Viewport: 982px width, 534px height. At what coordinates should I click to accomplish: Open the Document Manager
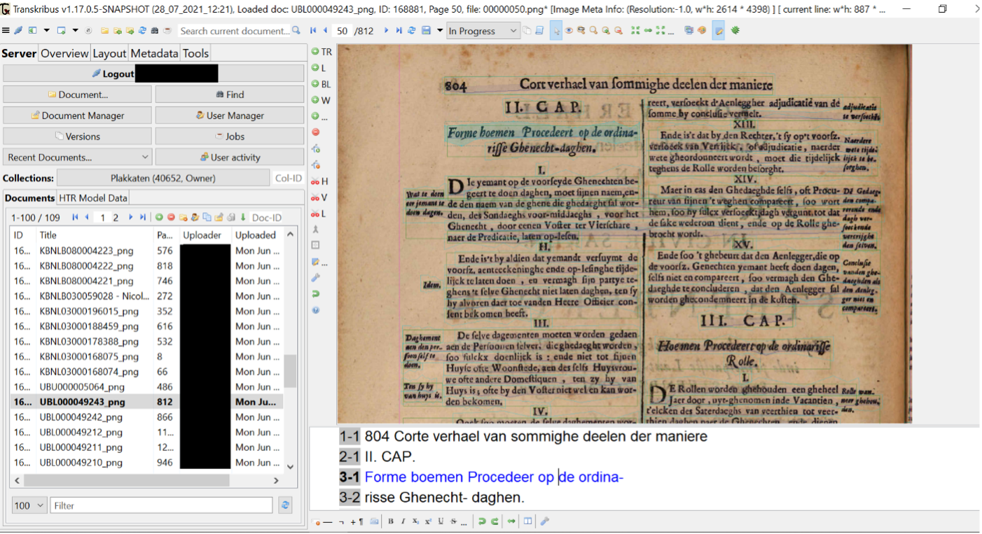point(77,115)
